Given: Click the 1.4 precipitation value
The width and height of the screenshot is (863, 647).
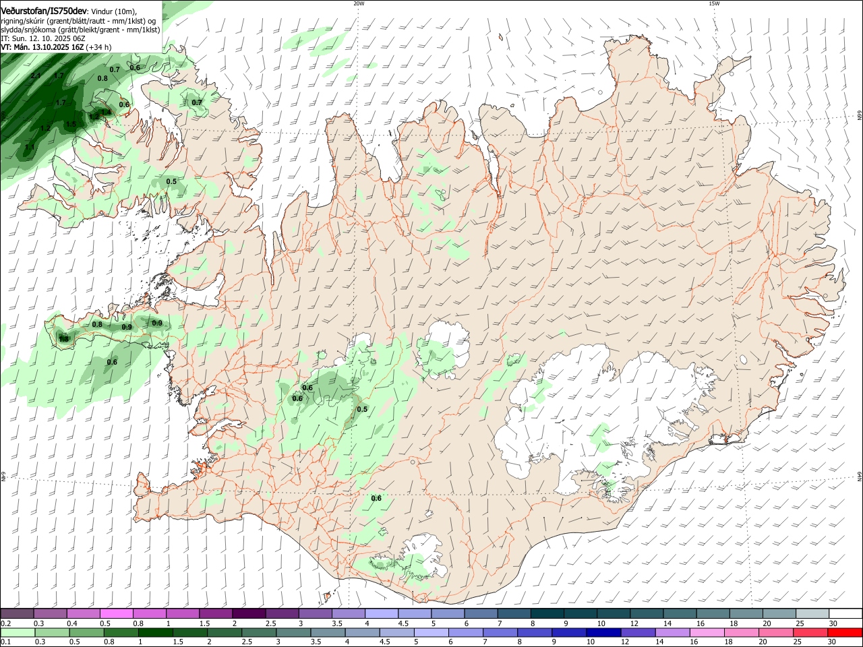Looking at the screenshot, I should (x=106, y=112).
